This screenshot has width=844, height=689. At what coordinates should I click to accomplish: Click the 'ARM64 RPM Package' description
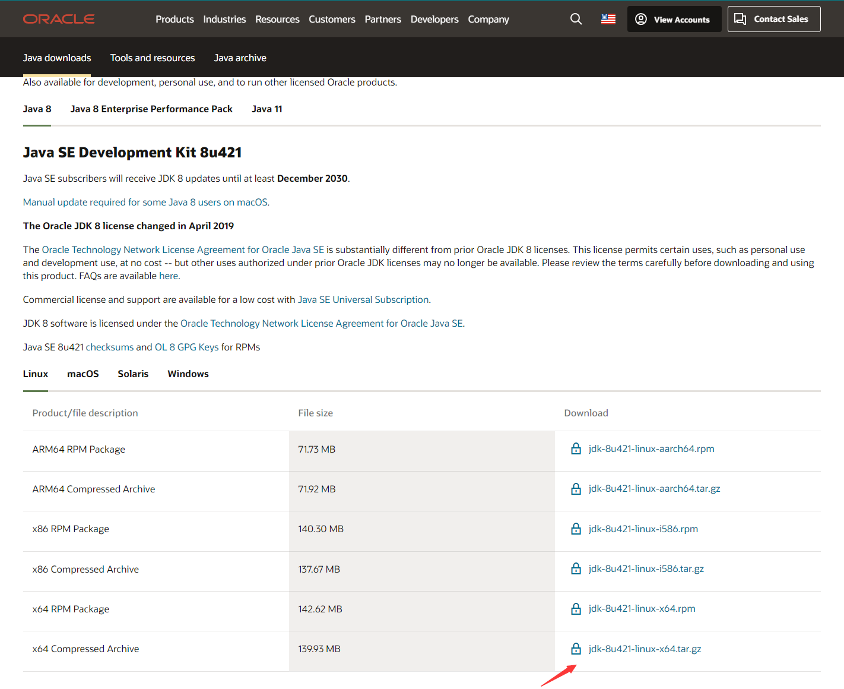click(79, 449)
